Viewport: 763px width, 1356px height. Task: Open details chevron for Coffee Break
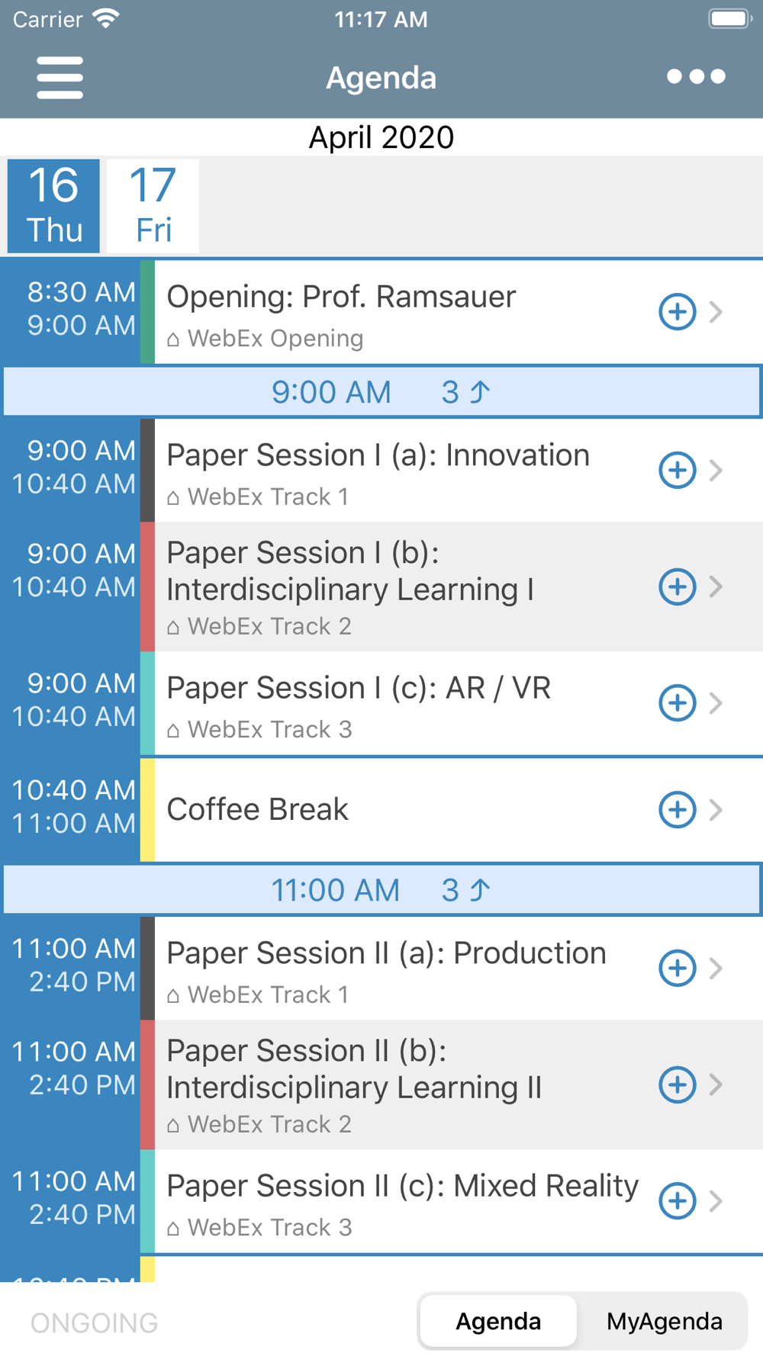point(716,809)
